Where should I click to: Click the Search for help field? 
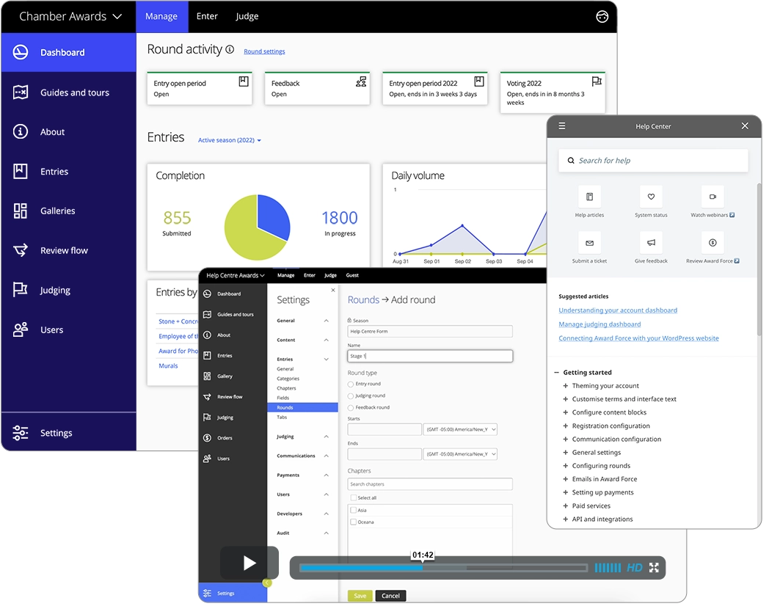click(653, 161)
